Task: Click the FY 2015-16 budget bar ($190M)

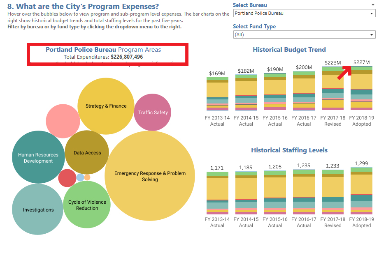Action: [x=275, y=92]
